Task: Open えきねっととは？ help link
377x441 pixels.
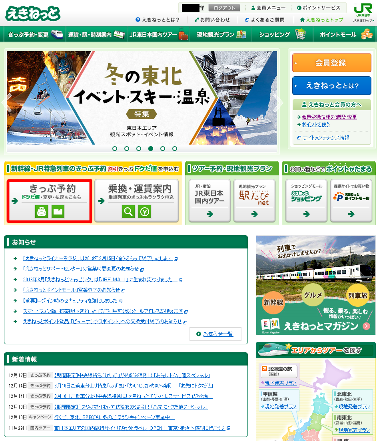Action: pos(158,20)
